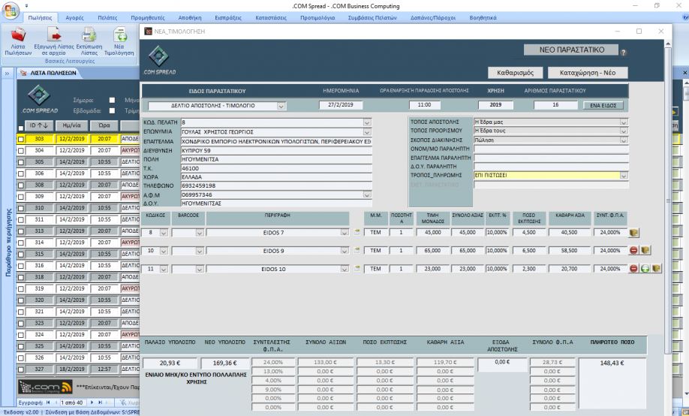Open ΚΩΔ. ΠΕΛΑΤΗ dropdown arrow
This screenshot has width=689, height=416.
click(367, 122)
